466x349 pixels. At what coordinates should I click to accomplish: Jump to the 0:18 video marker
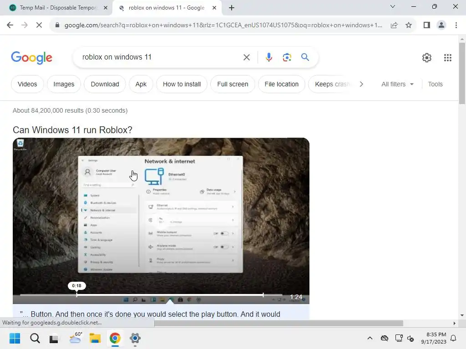(76, 286)
